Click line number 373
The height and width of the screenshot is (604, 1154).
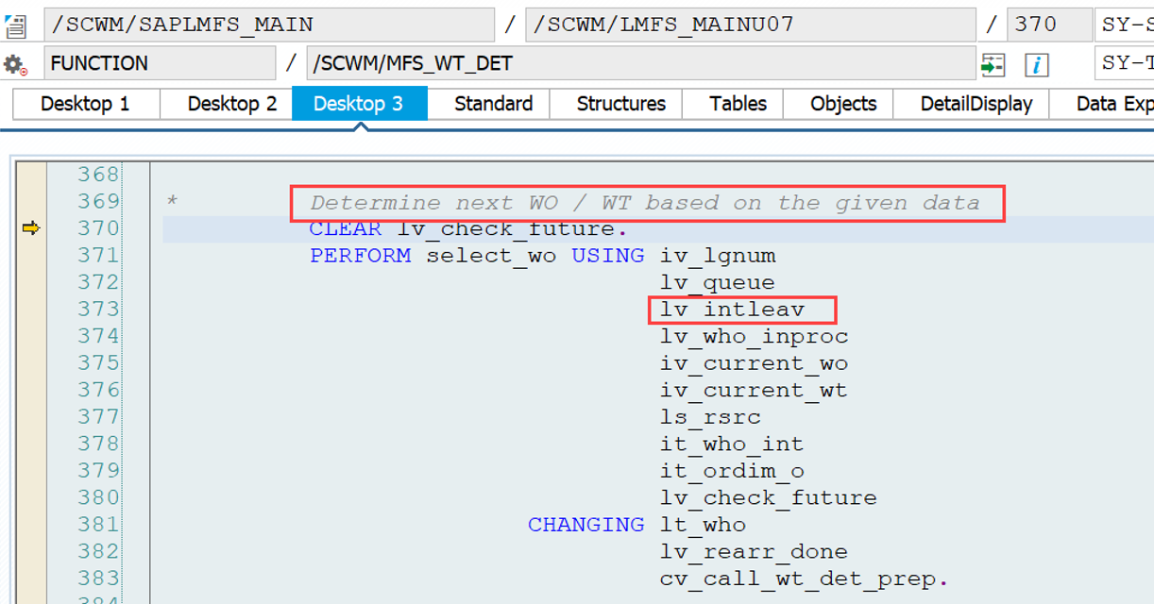coord(98,309)
